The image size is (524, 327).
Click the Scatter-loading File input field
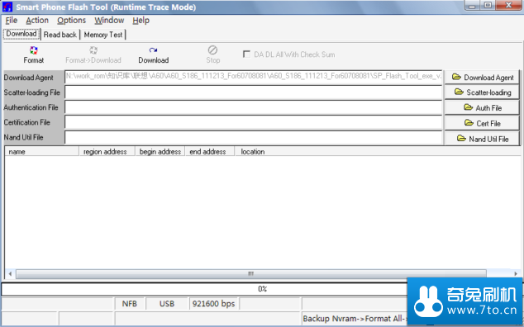[254, 92]
